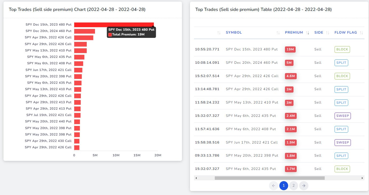Click the 2.4M premium badge
The height and width of the screenshot is (195, 369).
coord(291,116)
